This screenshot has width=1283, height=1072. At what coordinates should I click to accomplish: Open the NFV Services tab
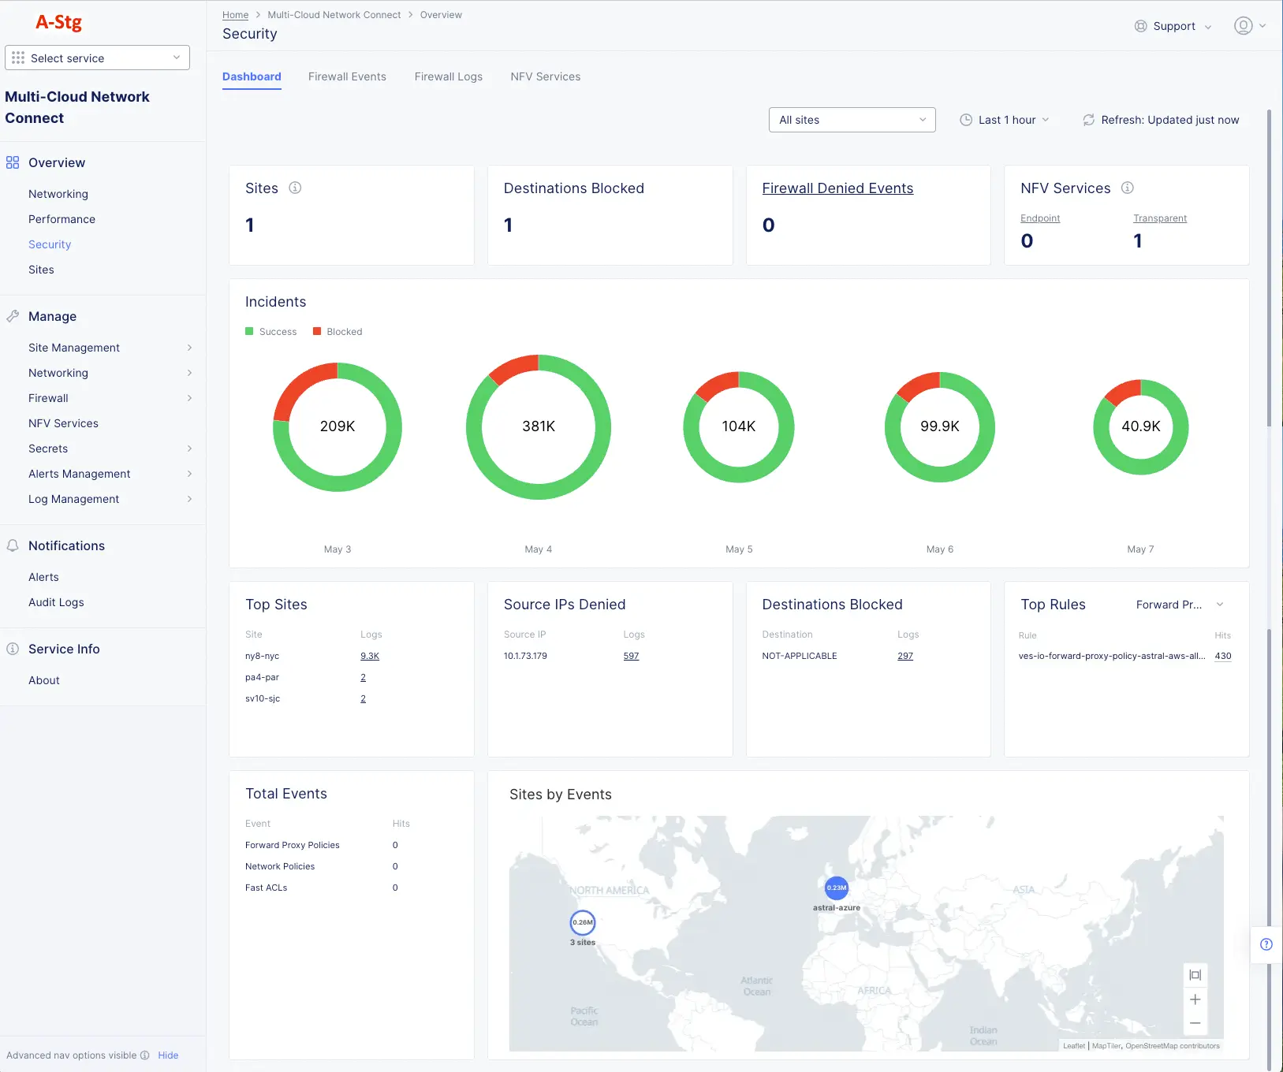pos(545,76)
